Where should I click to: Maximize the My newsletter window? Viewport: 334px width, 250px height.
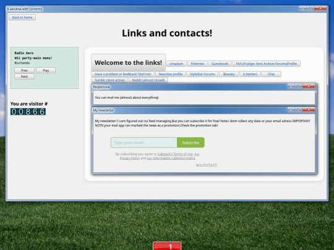(299, 109)
